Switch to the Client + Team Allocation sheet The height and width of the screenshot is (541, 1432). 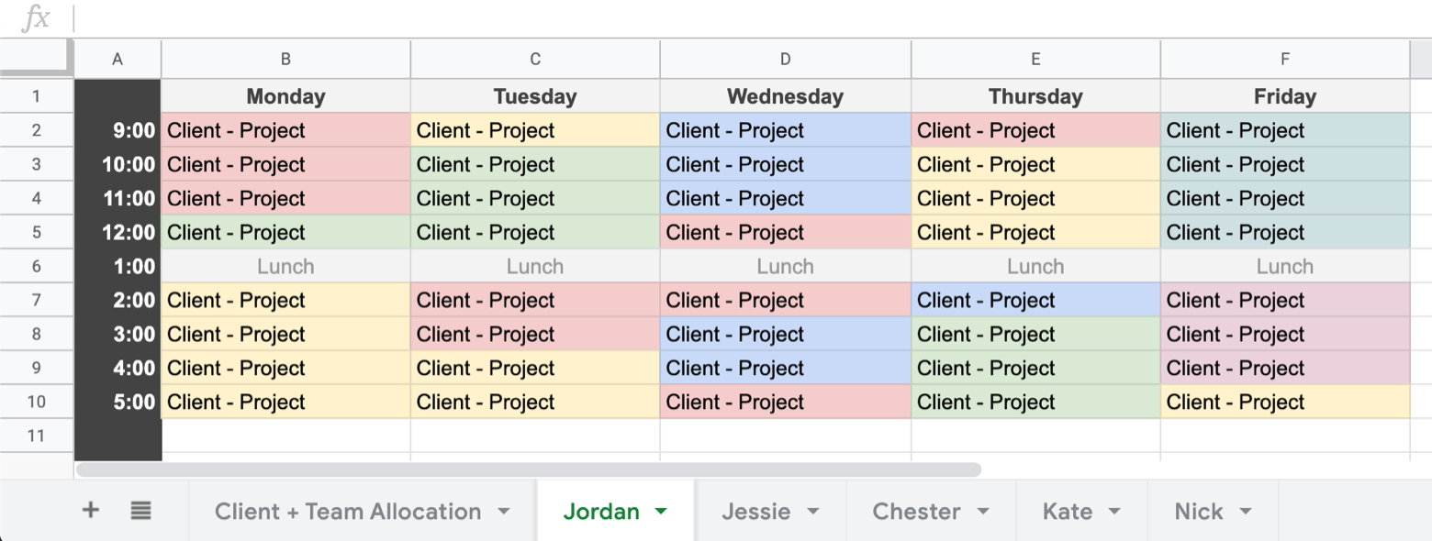(347, 512)
